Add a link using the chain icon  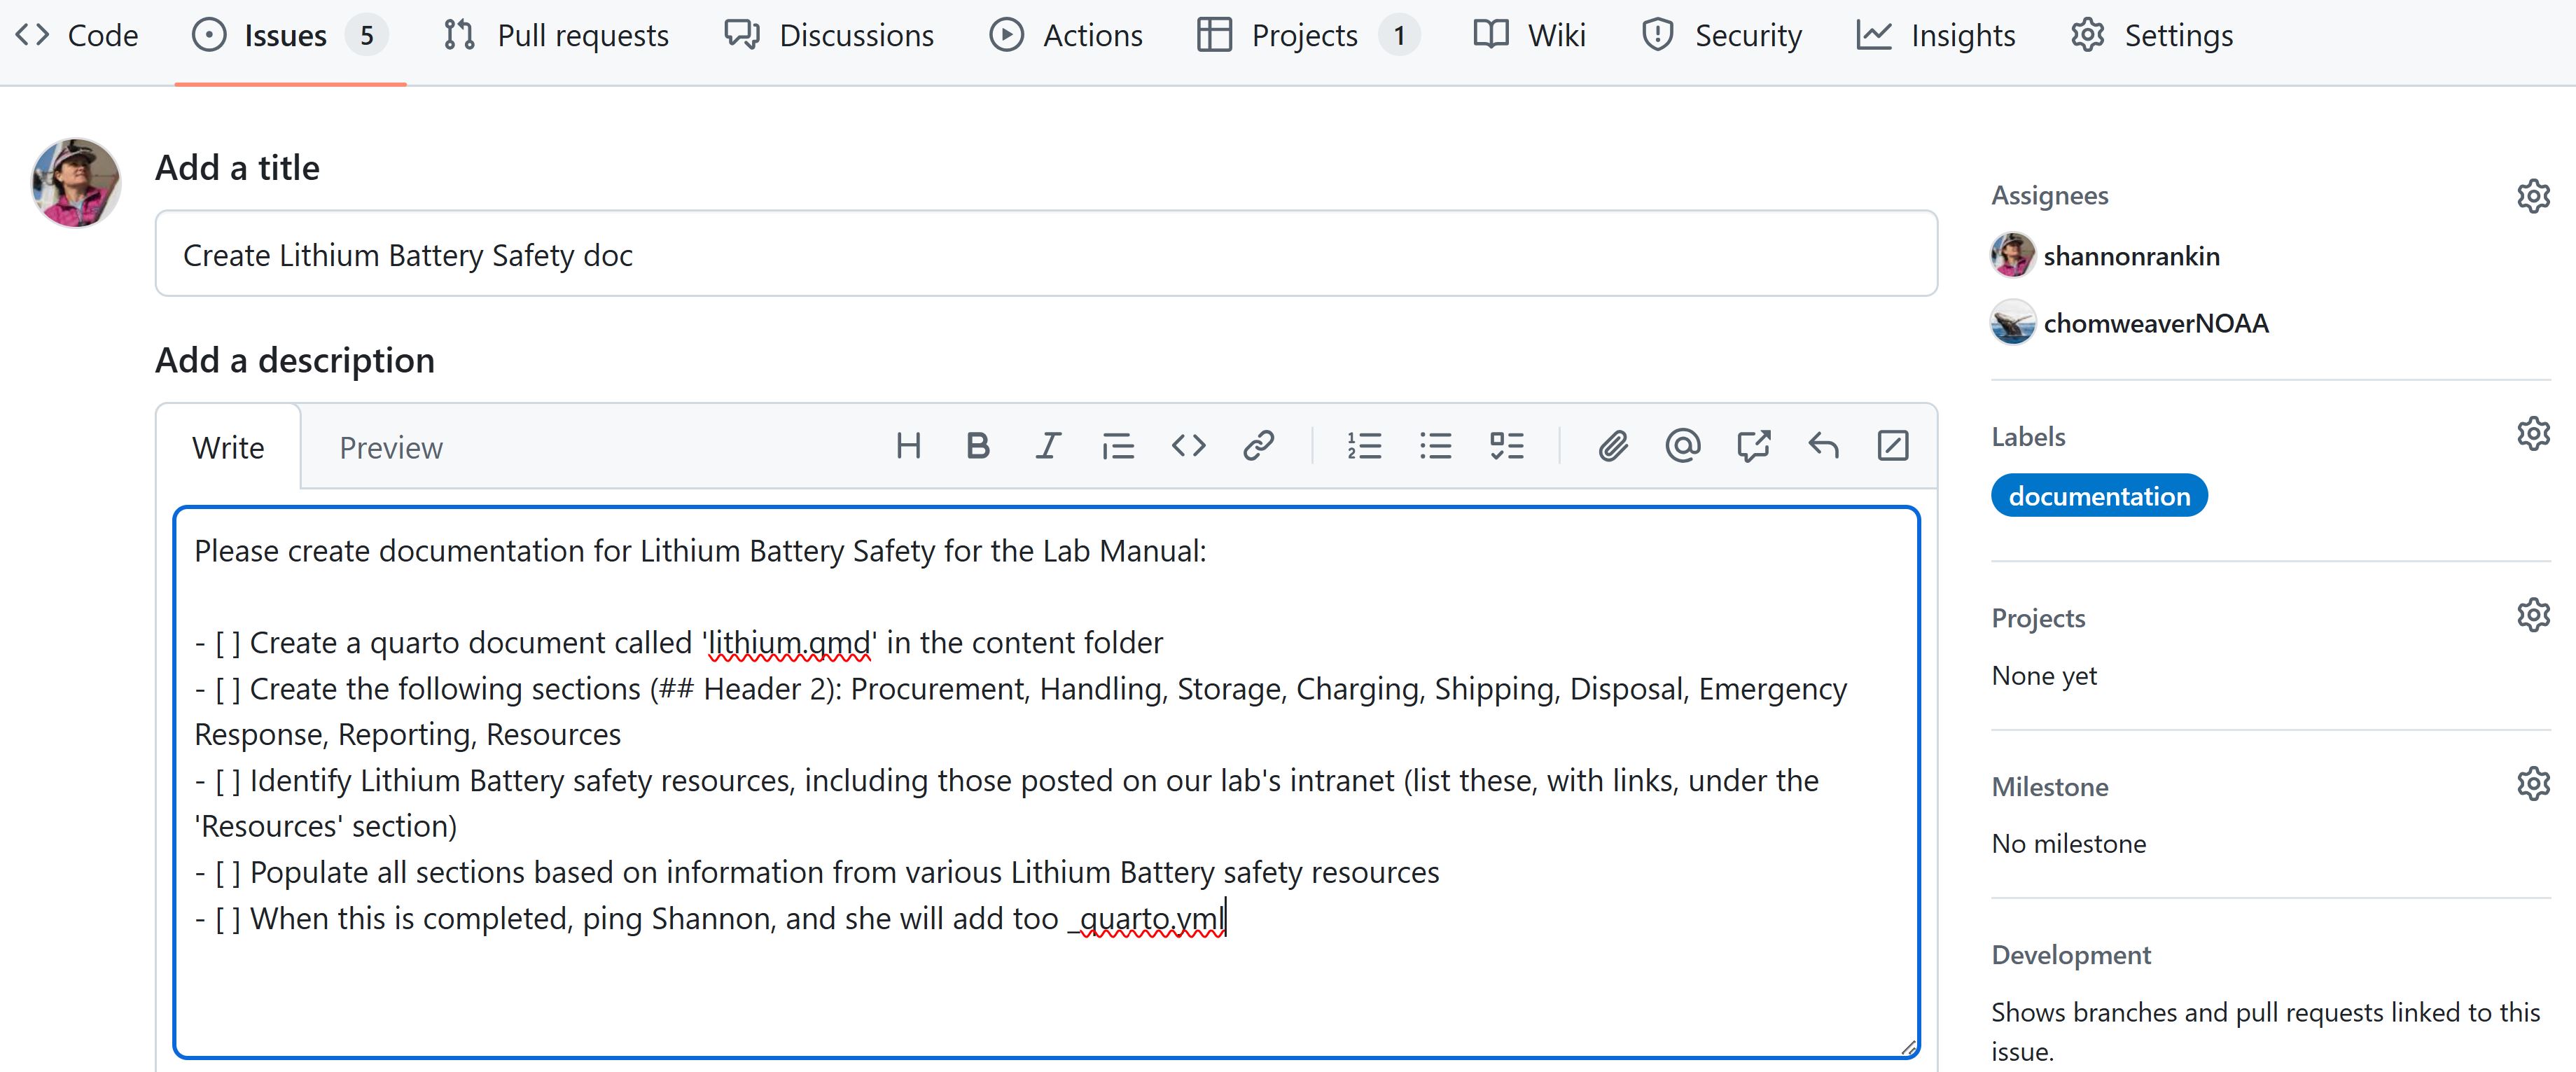[1258, 446]
